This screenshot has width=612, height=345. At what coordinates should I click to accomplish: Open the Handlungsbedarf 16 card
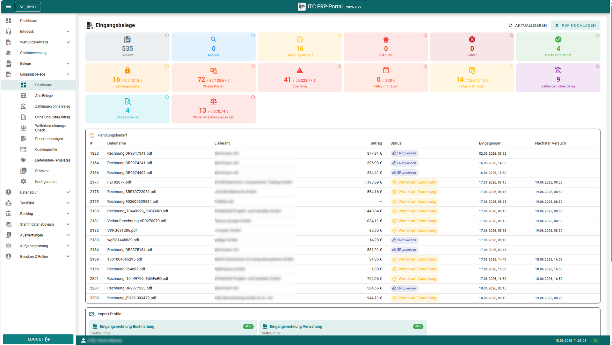tap(300, 47)
